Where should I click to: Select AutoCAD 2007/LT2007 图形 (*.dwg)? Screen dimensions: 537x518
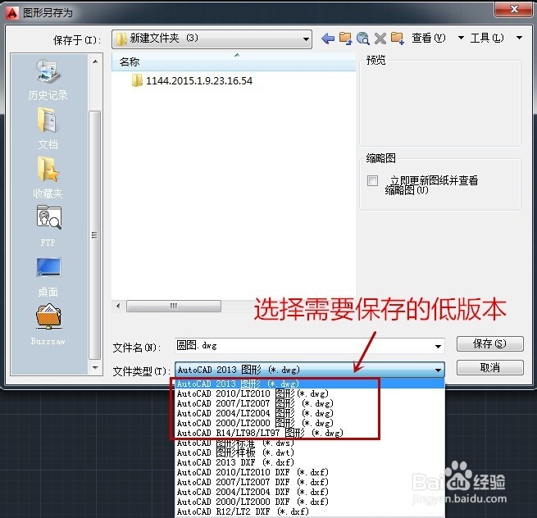tap(310, 403)
